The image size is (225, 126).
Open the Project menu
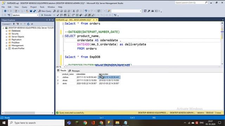click(33, 7)
